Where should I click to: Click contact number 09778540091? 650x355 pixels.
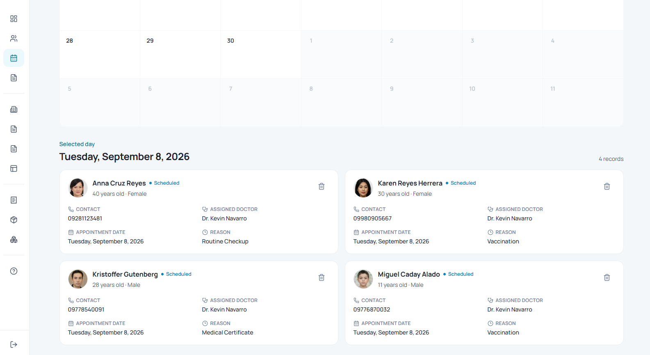click(x=86, y=309)
